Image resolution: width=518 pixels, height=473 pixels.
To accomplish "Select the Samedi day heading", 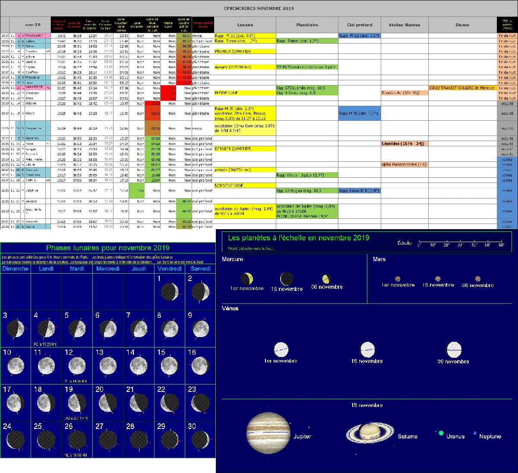I will [x=201, y=268].
